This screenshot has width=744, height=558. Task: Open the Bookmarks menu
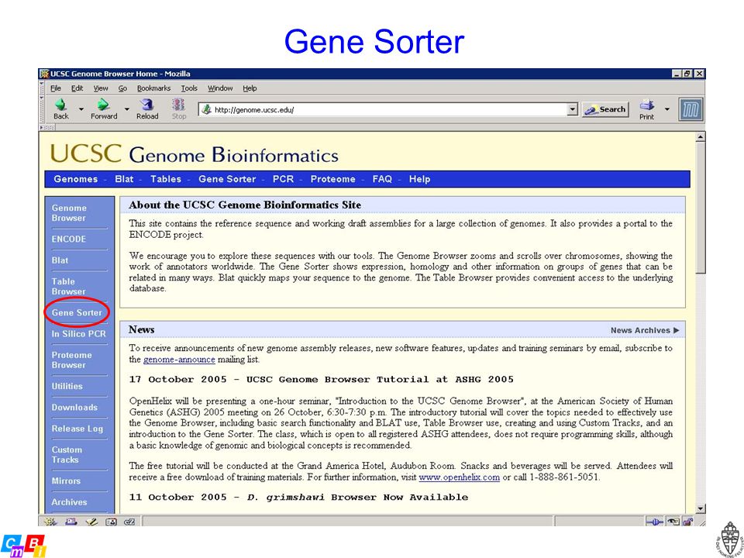point(153,88)
